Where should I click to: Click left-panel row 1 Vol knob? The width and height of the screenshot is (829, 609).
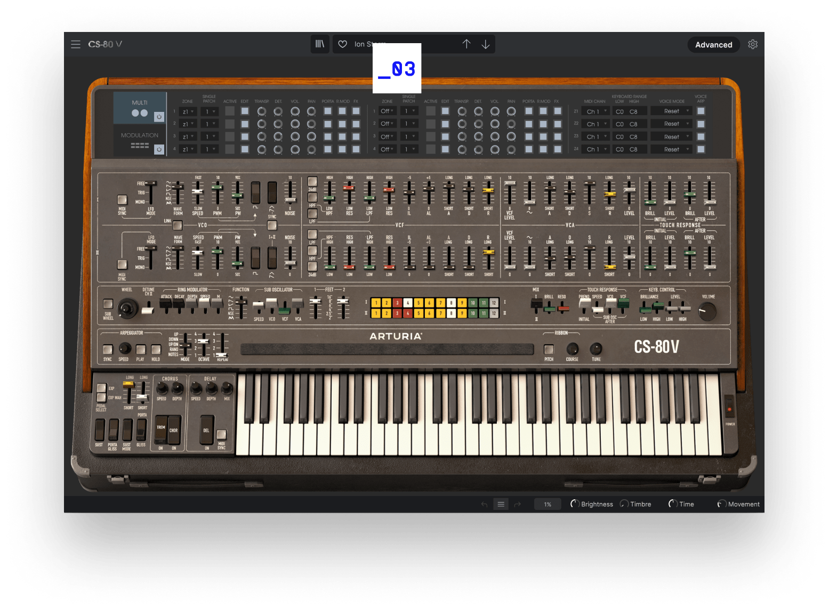coord(295,111)
